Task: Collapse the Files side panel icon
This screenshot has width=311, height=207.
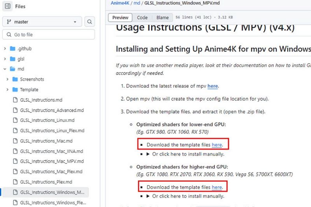Action: click(x=7, y=6)
